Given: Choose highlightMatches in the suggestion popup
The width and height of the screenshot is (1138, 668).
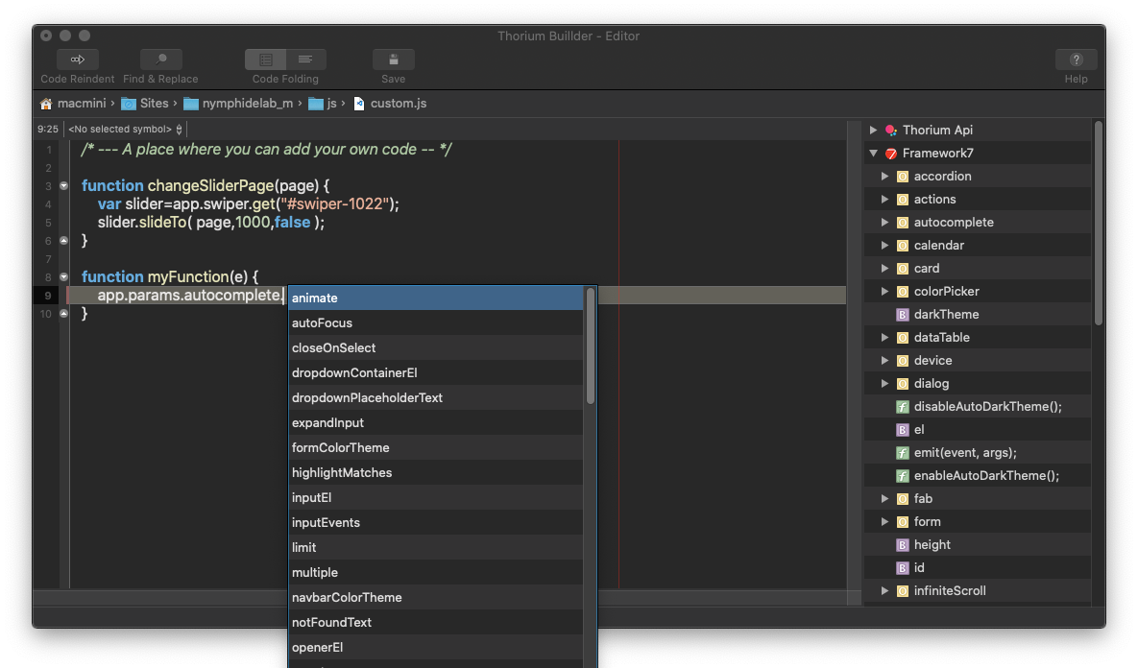Looking at the screenshot, I should click(x=342, y=473).
